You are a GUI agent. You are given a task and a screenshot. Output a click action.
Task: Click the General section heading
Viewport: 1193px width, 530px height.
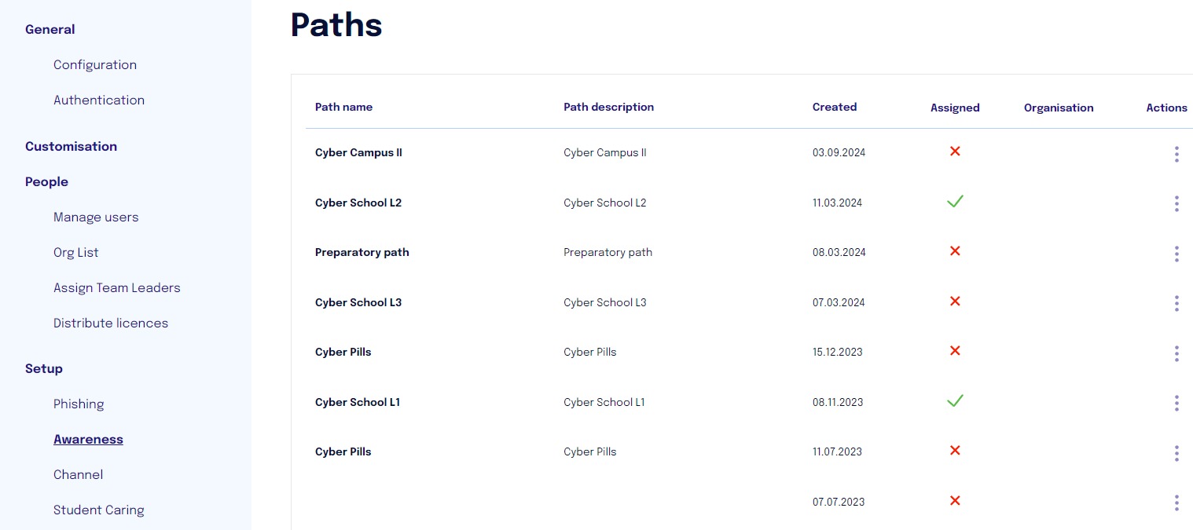point(50,30)
